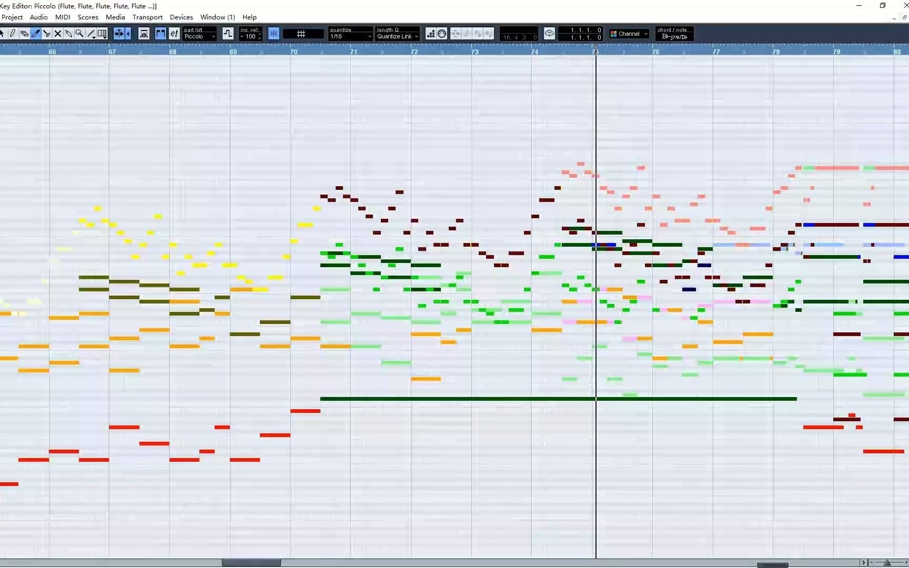909x568 pixels.
Task: Click bar 78 in the ruler
Action: [776, 52]
